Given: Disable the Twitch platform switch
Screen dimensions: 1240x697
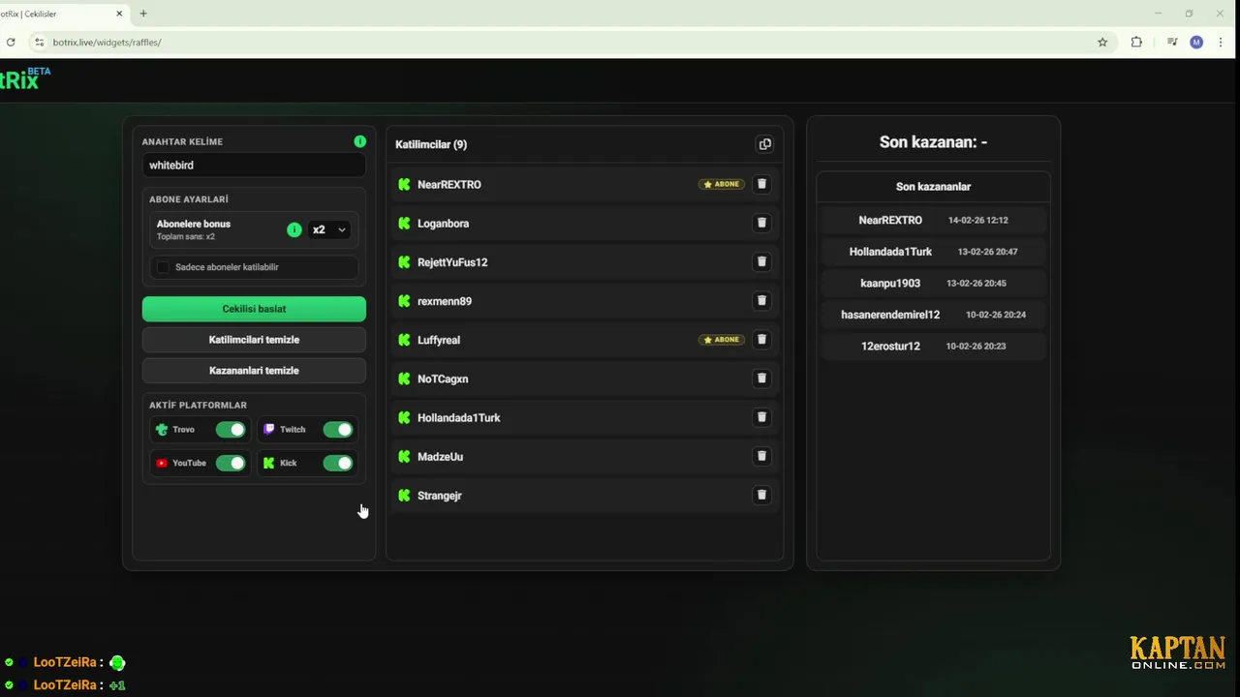Looking at the screenshot, I should pos(338,430).
